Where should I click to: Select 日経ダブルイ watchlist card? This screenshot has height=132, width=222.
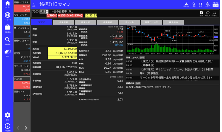pos(22,44)
